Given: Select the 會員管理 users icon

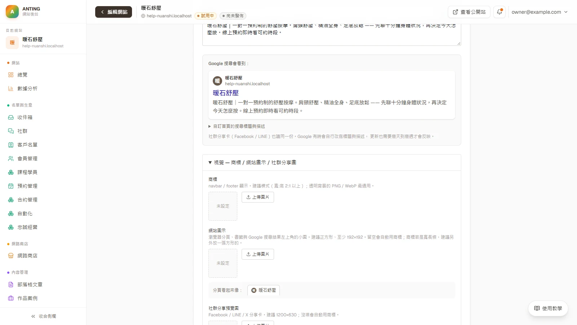Looking at the screenshot, I should 11,159.
